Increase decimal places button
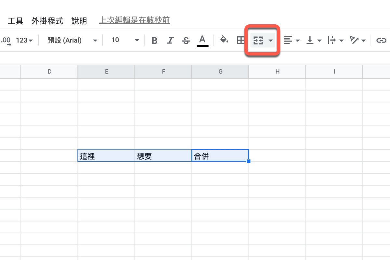The image size is (390, 260). tap(6, 41)
